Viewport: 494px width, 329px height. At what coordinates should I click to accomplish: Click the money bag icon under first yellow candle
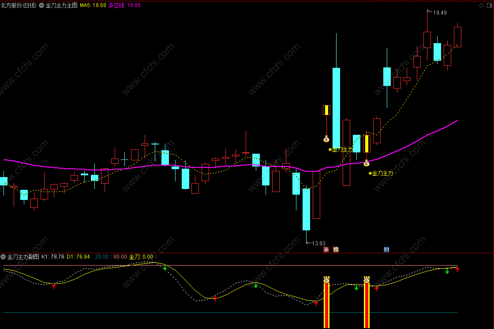point(326,139)
